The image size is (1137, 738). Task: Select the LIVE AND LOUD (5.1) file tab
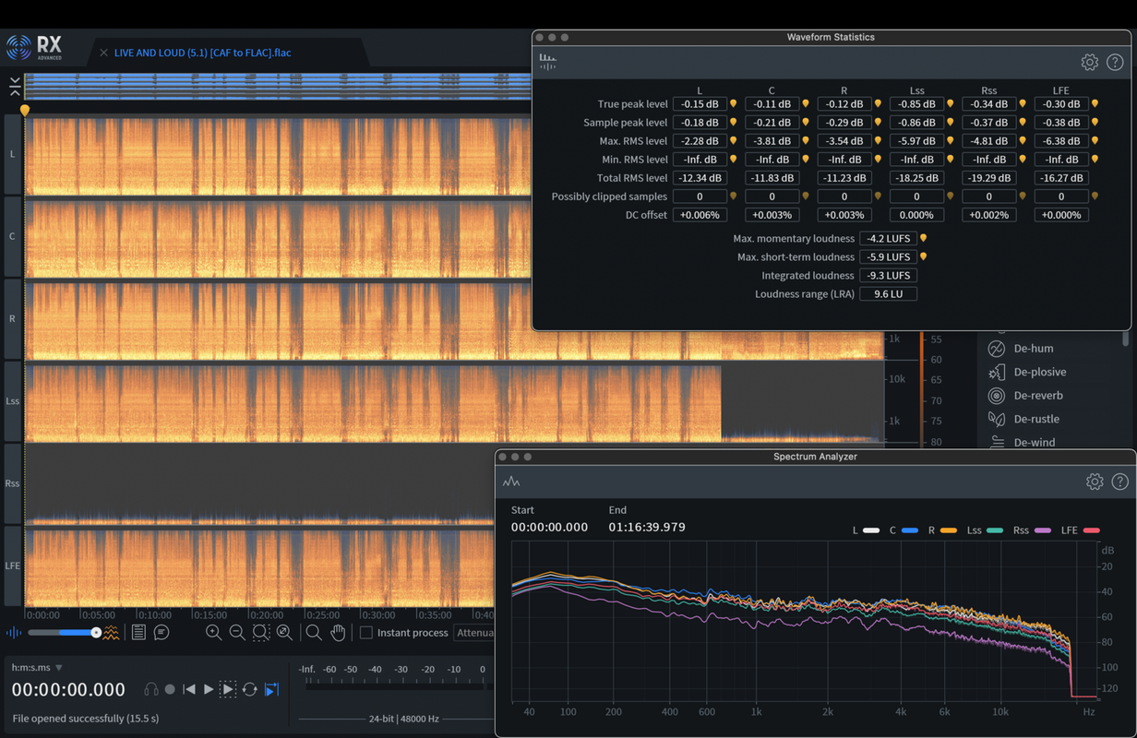[202, 53]
